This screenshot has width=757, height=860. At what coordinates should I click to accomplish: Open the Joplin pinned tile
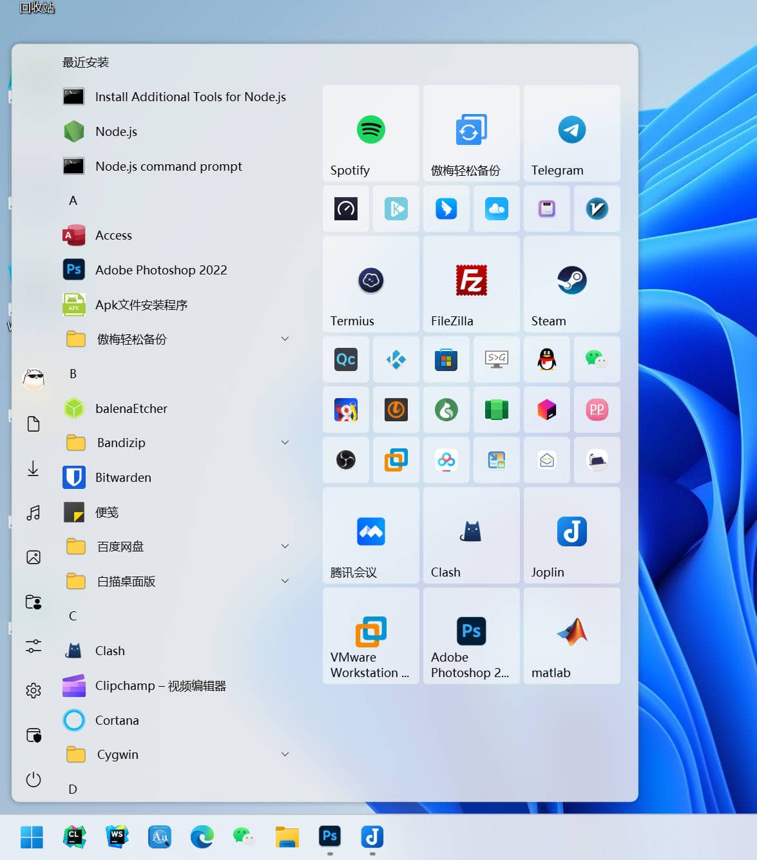572,535
